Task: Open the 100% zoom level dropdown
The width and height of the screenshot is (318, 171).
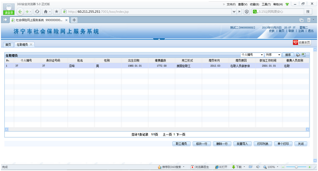Action: (277, 167)
